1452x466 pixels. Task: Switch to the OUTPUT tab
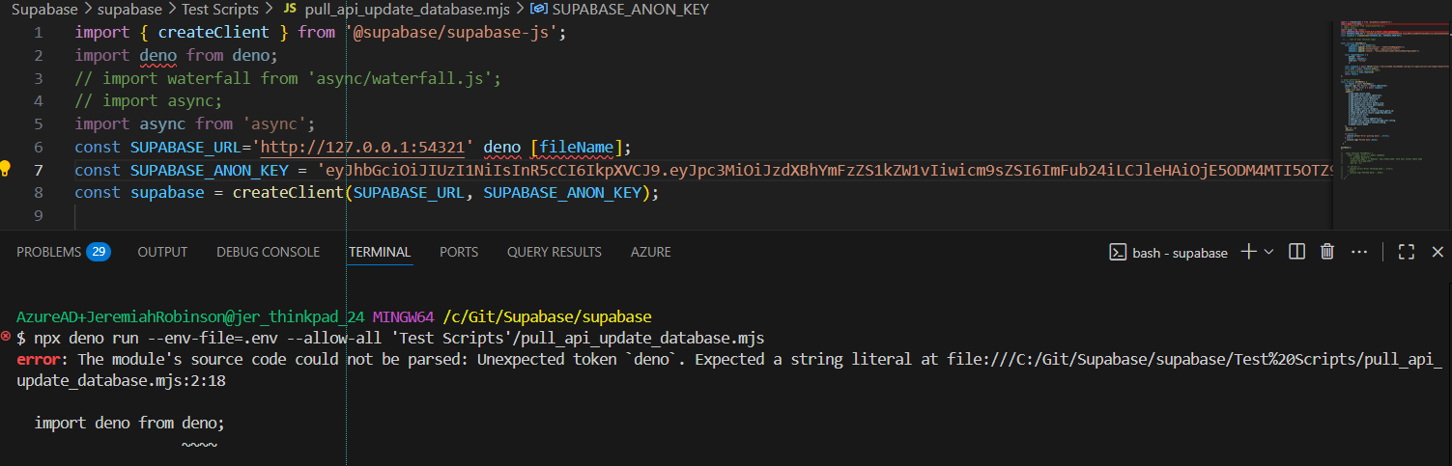[162, 252]
